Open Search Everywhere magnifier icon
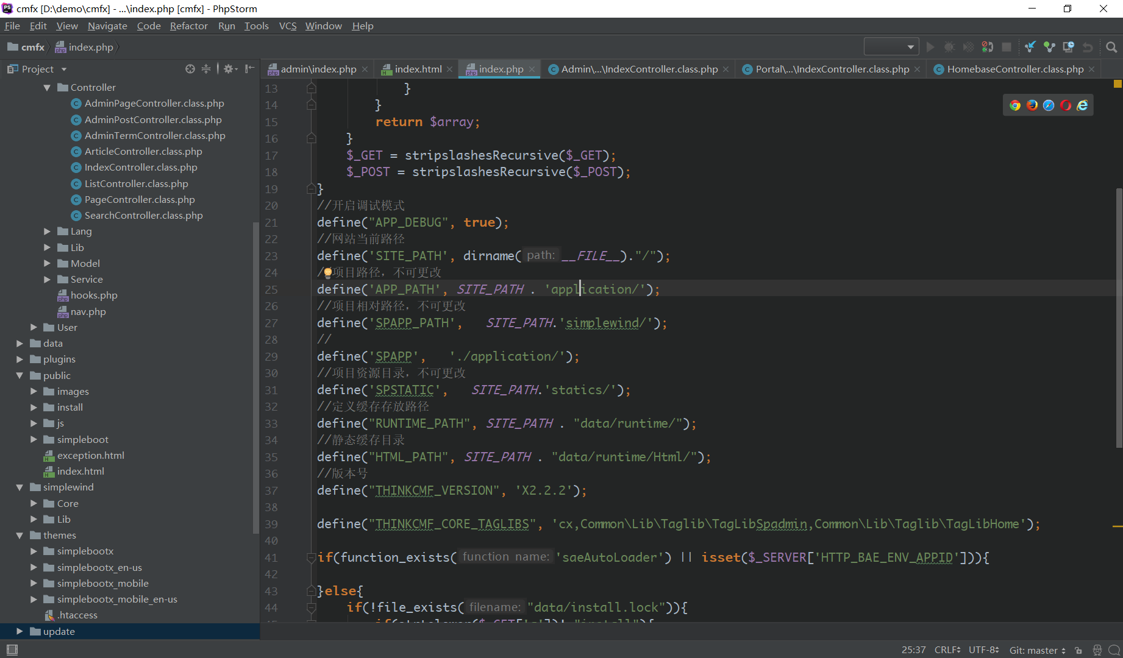The width and height of the screenshot is (1123, 658). tap(1111, 47)
